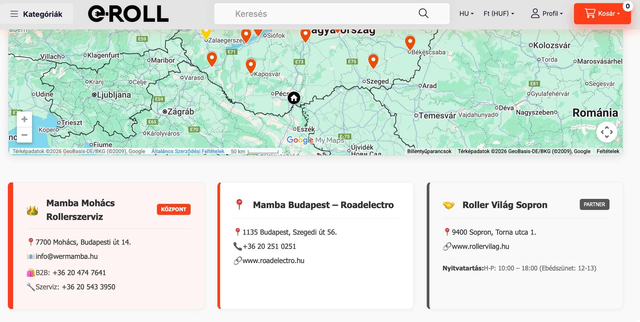
Task: Visit the www.roadelectro.hu website link
Action: 273,260
